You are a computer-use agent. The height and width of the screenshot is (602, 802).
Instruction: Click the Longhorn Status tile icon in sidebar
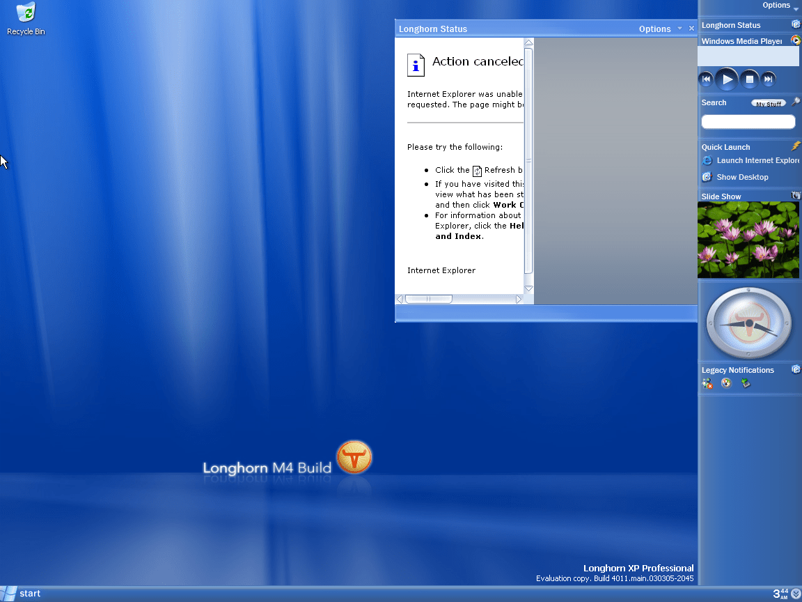796,24
